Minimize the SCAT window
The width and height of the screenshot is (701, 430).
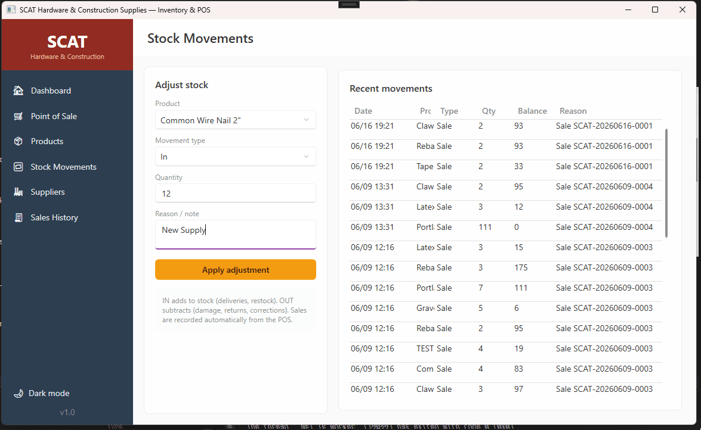(628, 10)
